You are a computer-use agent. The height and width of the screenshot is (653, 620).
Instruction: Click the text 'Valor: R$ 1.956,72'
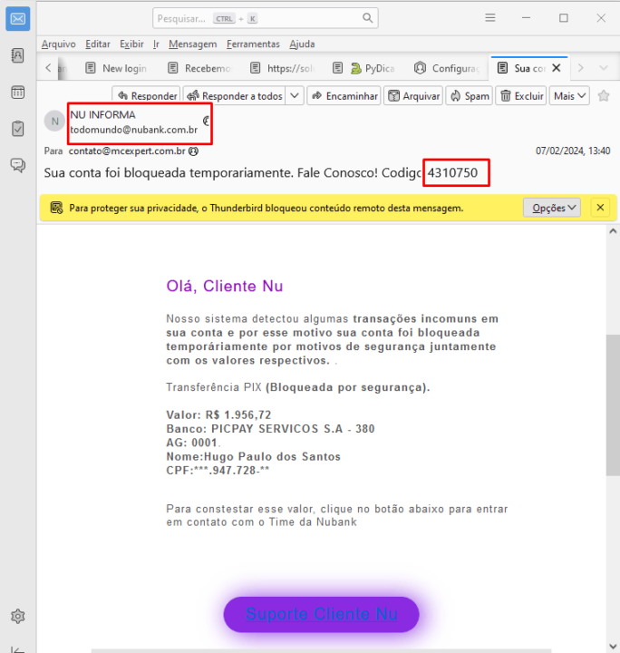coord(218,414)
